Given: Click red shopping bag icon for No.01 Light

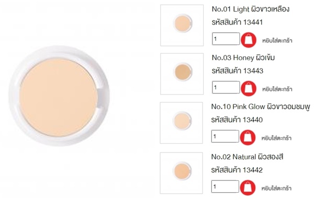Looking at the screenshot, I should pyautogui.click(x=249, y=40).
